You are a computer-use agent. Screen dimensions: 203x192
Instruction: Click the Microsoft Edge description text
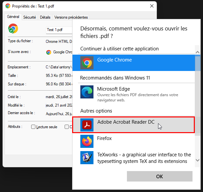[138, 97]
